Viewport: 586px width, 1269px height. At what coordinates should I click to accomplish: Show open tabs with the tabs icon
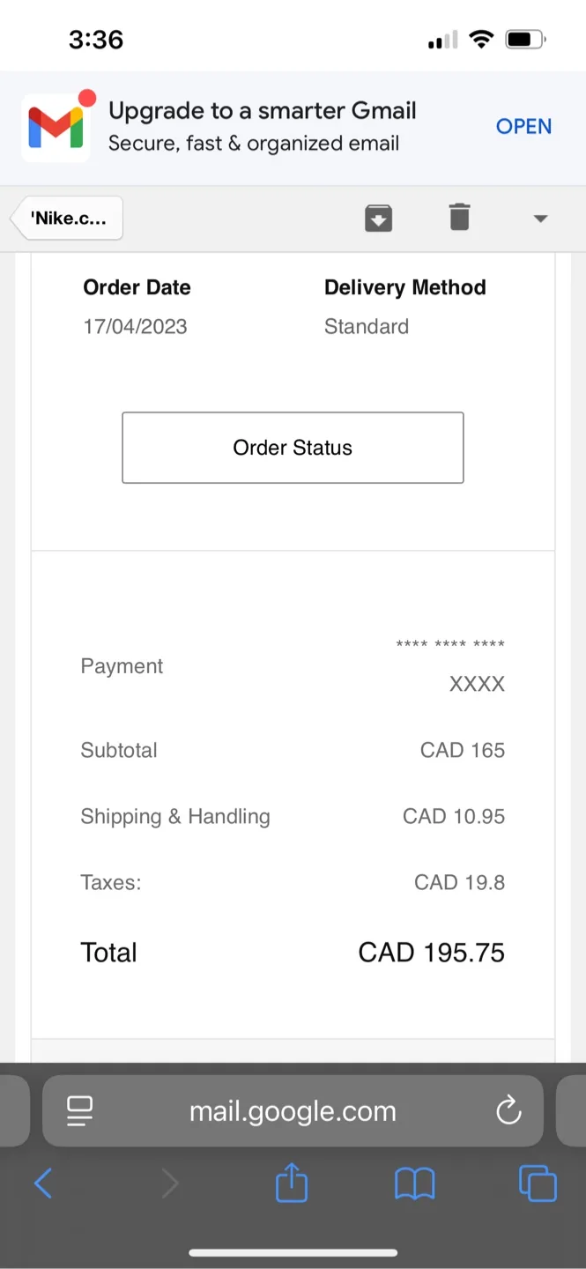538,1184
